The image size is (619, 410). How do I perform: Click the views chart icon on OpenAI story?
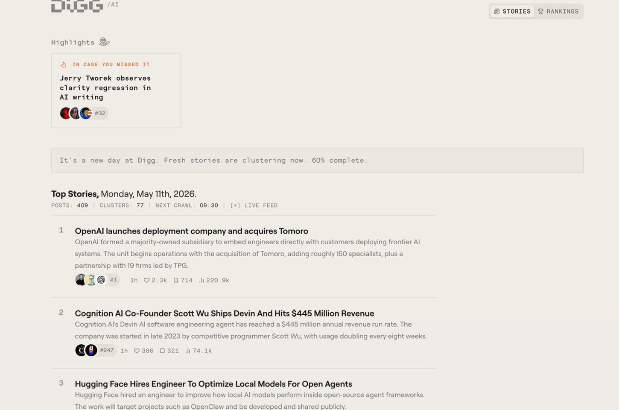[201, 280]
